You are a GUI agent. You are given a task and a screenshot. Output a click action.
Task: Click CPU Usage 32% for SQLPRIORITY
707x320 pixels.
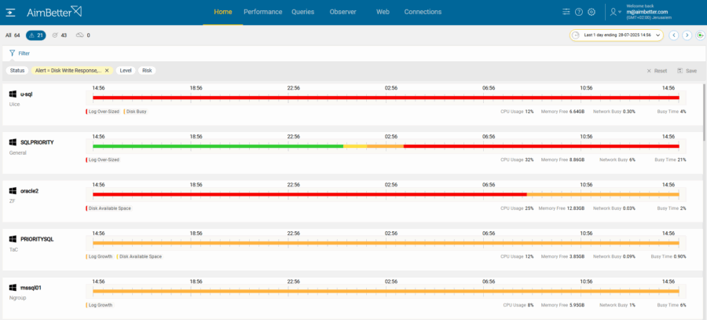(517, 160)
